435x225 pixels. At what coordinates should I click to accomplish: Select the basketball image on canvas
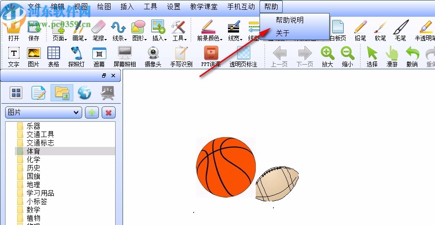point(226,167)
